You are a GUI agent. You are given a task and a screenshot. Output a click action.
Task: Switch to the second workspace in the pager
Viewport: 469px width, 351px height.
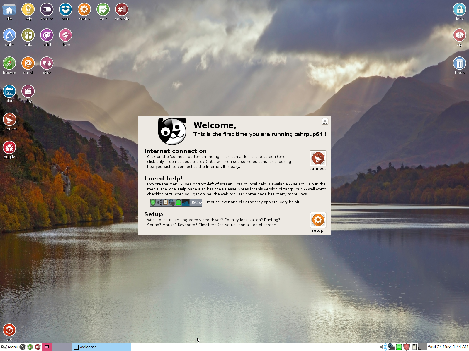click(x=57, y=347)
